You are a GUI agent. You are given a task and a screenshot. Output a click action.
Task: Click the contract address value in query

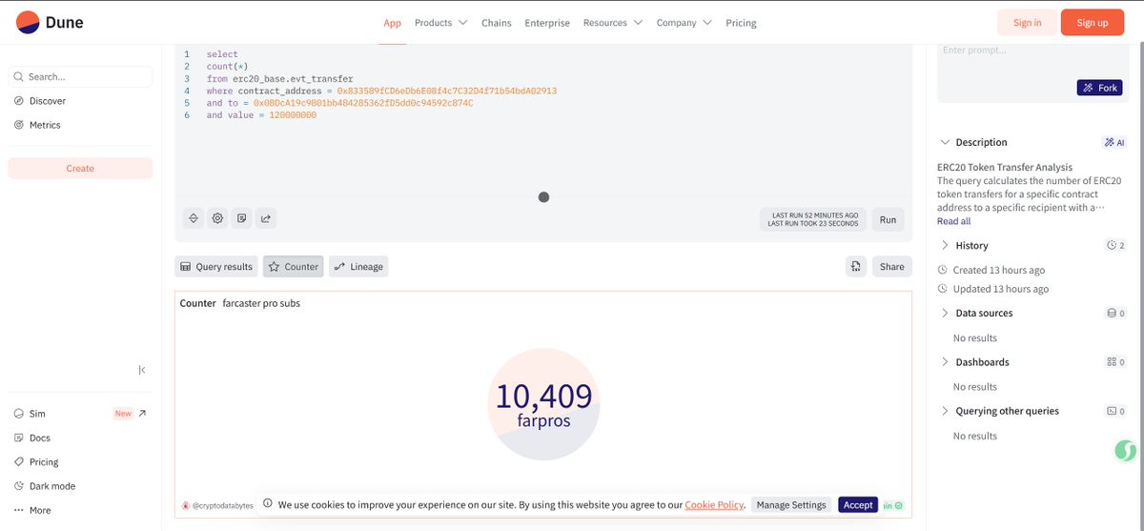point(446,91)
